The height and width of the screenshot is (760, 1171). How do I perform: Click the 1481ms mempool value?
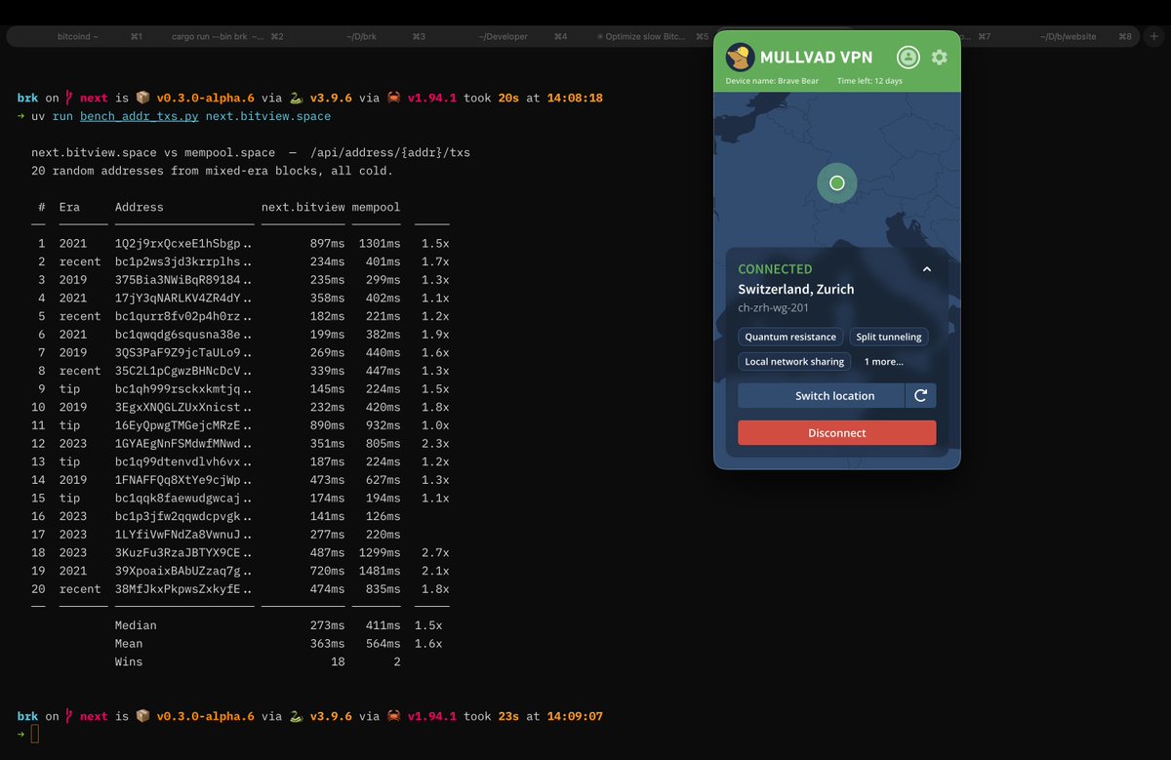click(x=380, y=571)
